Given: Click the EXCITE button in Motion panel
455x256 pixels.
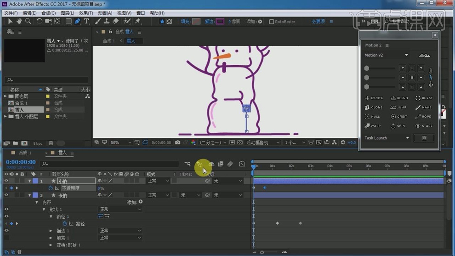Looking at the screenshot, I should click(374, 98).
